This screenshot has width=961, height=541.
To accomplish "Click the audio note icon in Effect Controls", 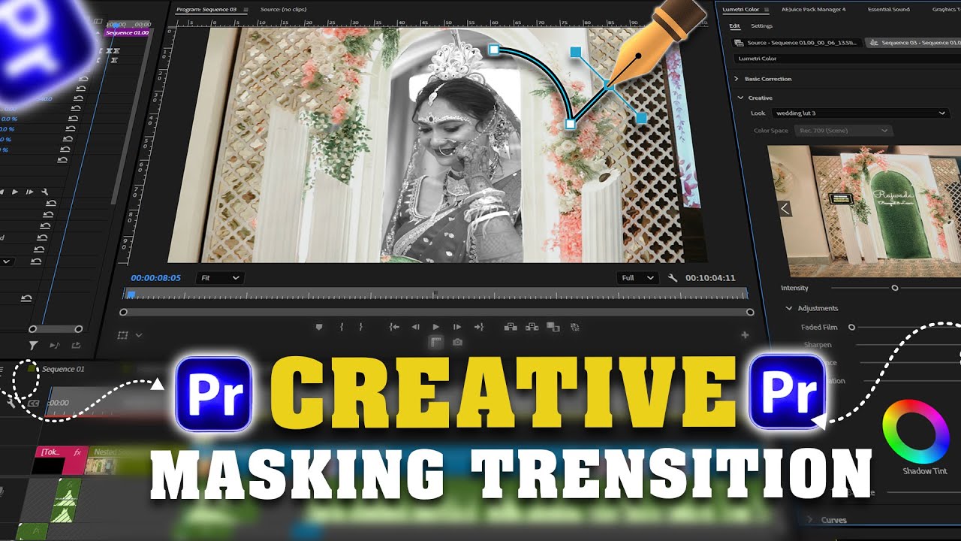I will 54,346.
